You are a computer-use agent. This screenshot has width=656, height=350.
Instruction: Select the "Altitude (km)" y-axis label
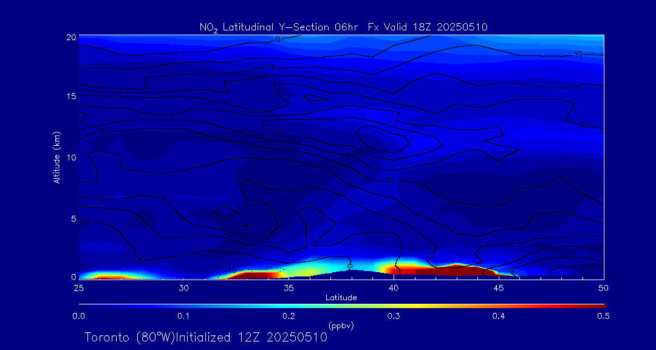click(x=57, y=157)
